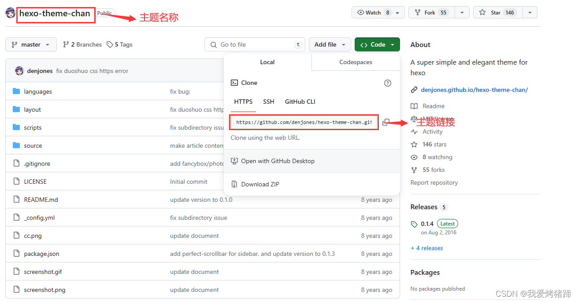Click Report repository

(x=434, y=182)
